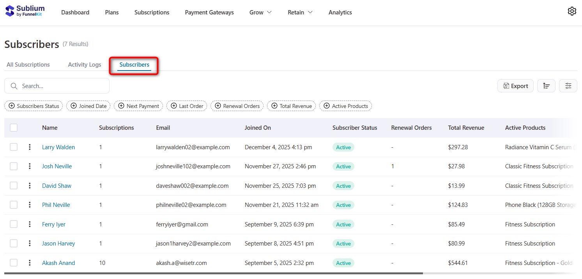Check the checkbox for Josh Neville's row

coord(14,166)
